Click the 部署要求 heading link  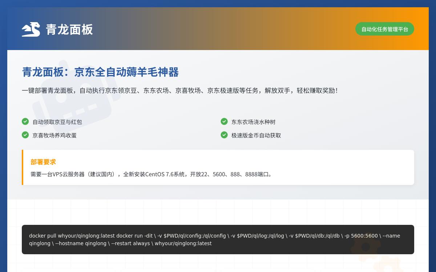[x=43, y=162]
